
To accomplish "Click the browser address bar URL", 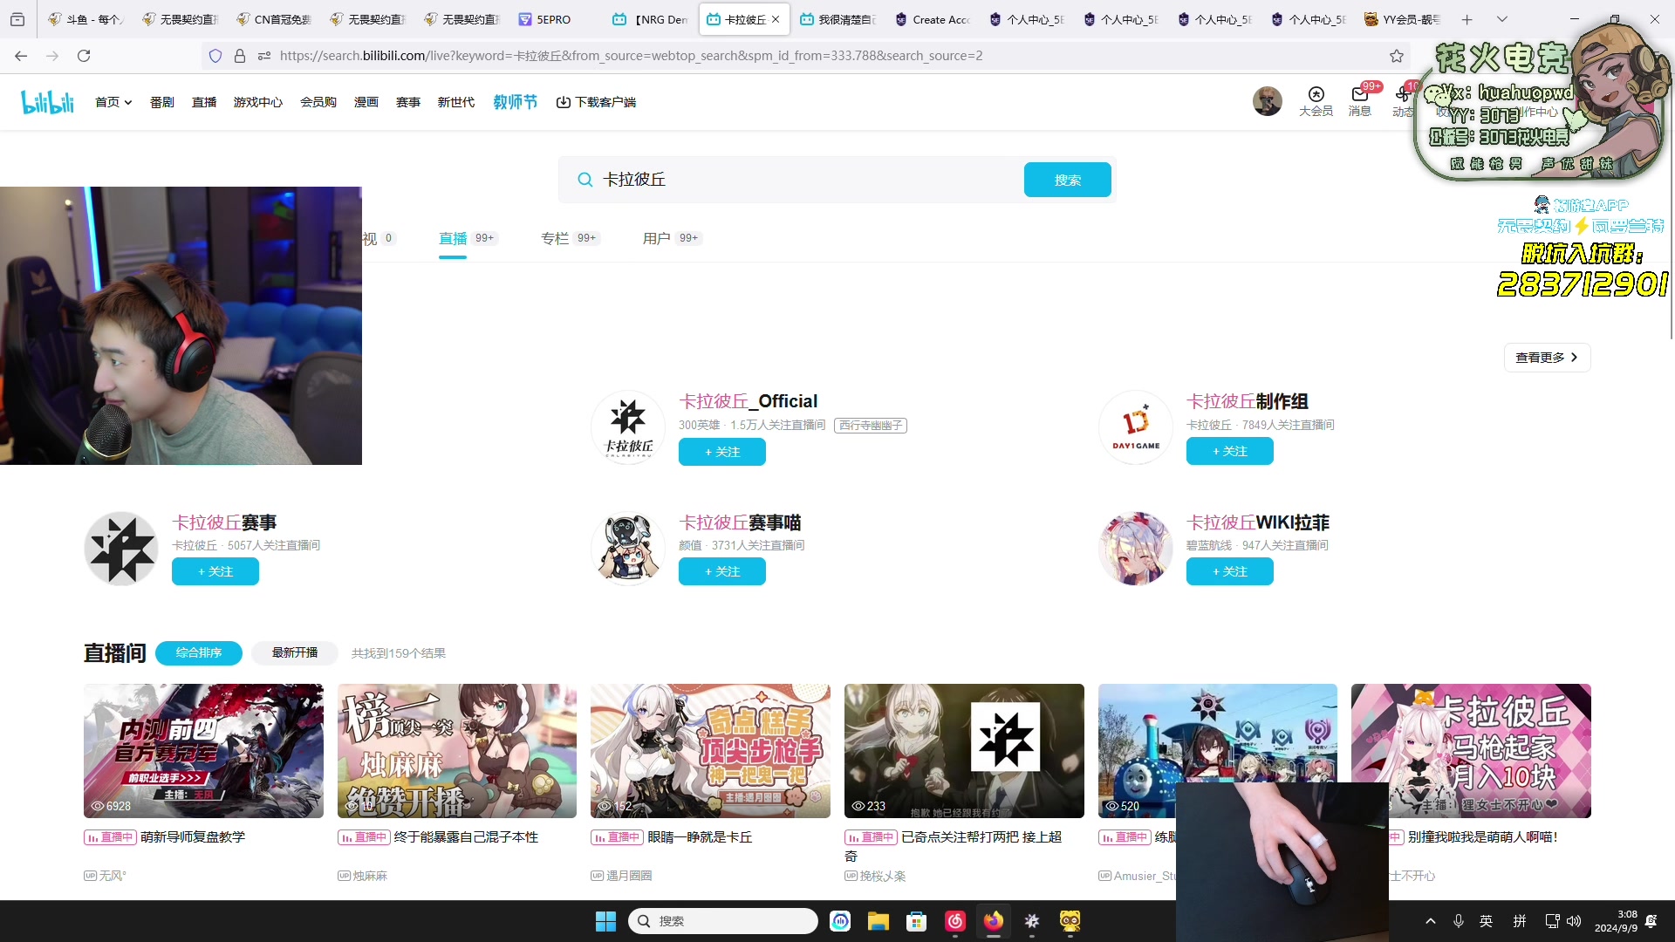I will pos(631,56).
